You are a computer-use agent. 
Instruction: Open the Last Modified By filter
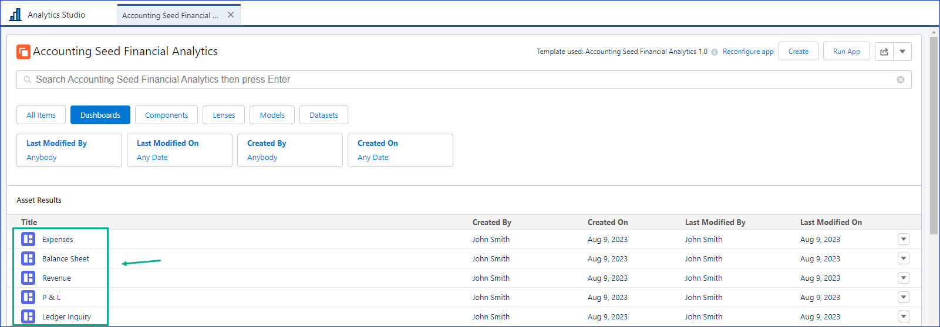[x=69, y=150]
